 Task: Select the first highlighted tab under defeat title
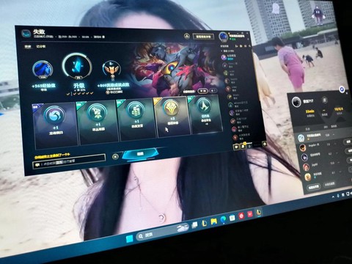28,46
